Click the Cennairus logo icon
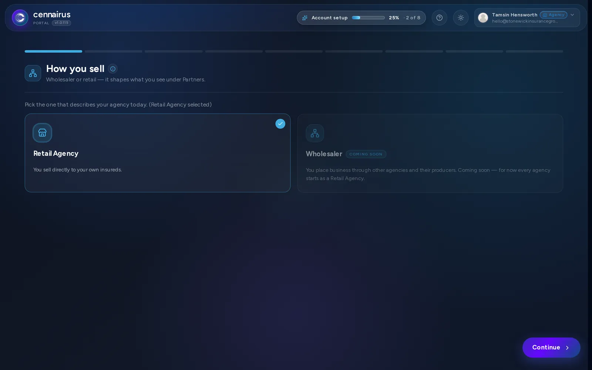The image size is (592, 370). tap(20, 18)
